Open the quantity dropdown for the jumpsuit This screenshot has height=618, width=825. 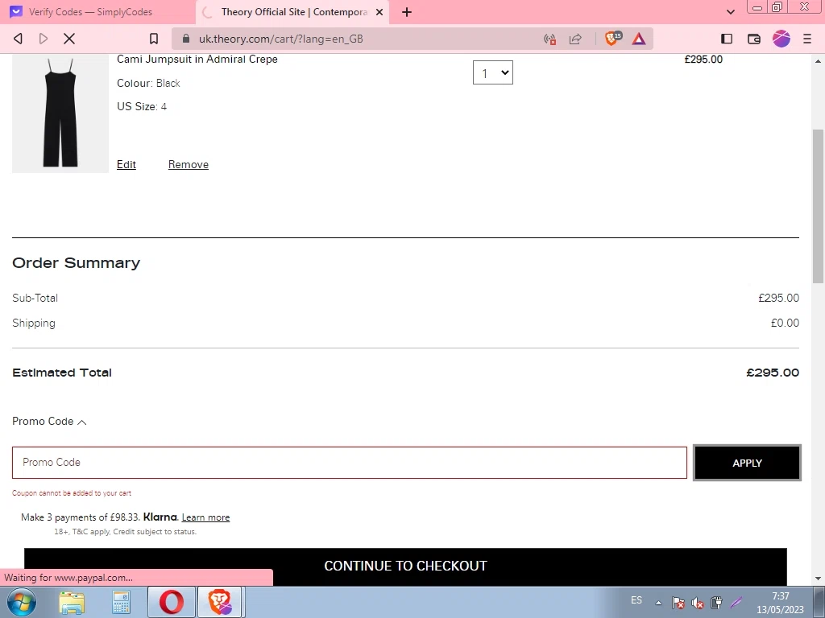coord(493,72)
